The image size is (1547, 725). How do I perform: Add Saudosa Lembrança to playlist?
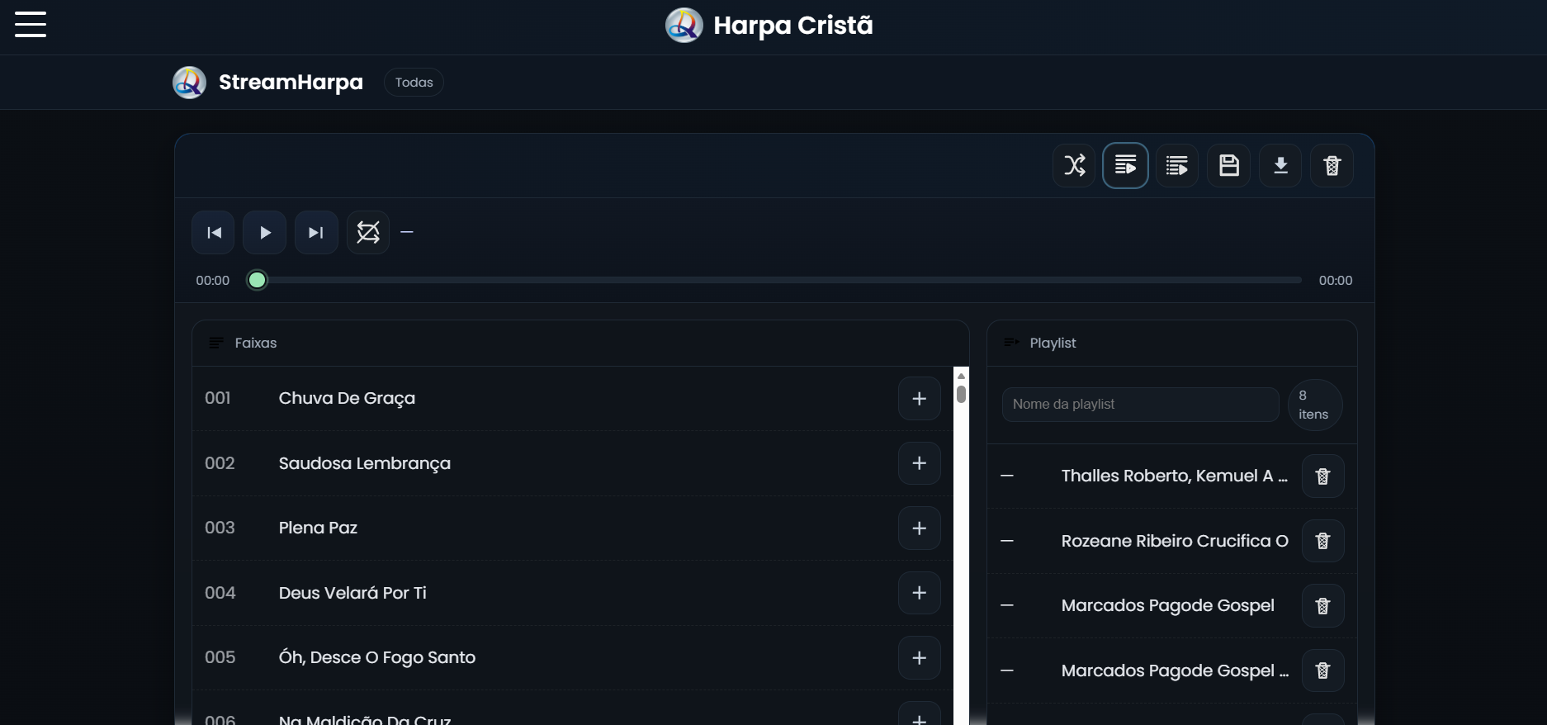(x=919, y=463)
